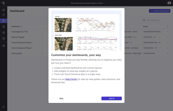Click the Supply depot tag
This screenshot has width=173, height=111.
pos(137,53)
